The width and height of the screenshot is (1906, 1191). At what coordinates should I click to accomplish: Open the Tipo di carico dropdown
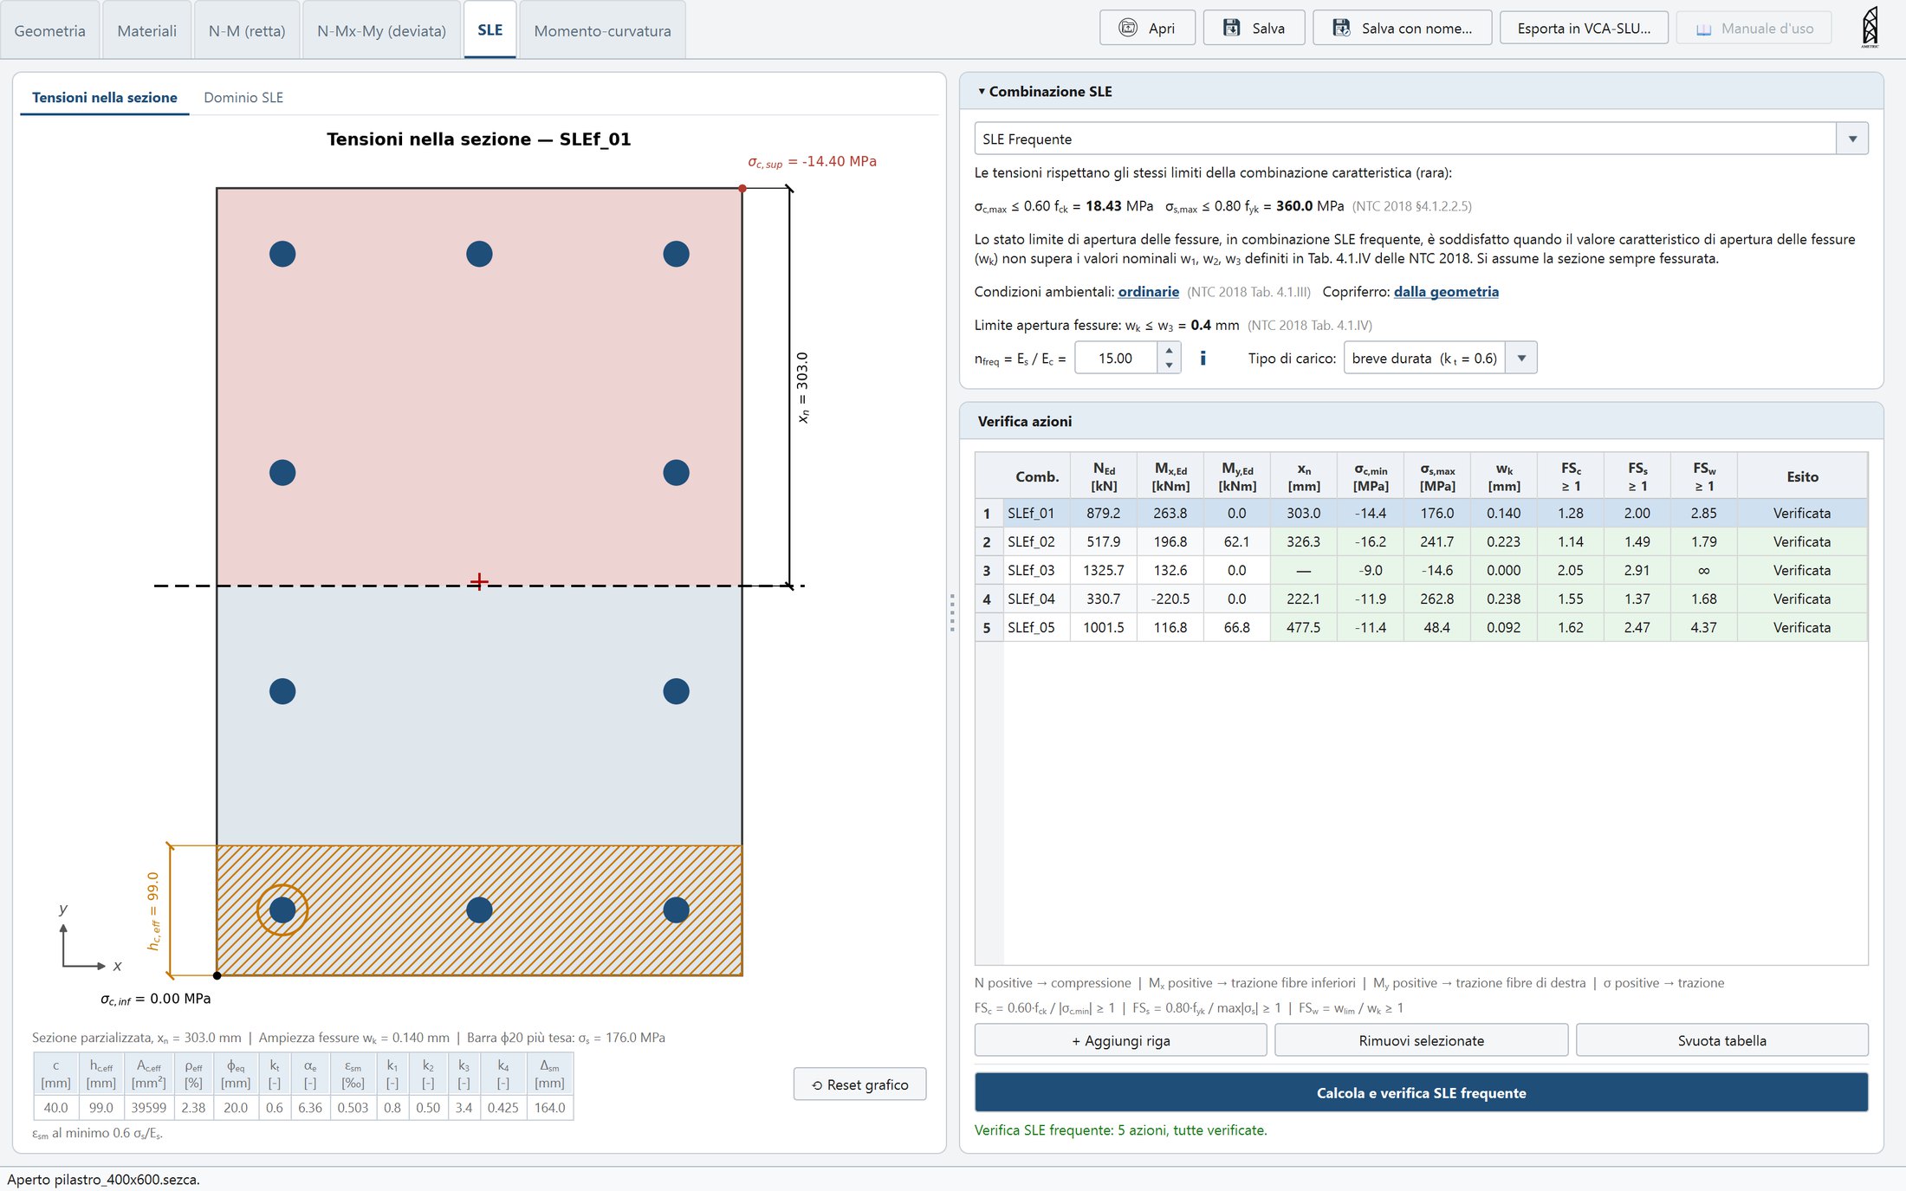(1521, 358)
